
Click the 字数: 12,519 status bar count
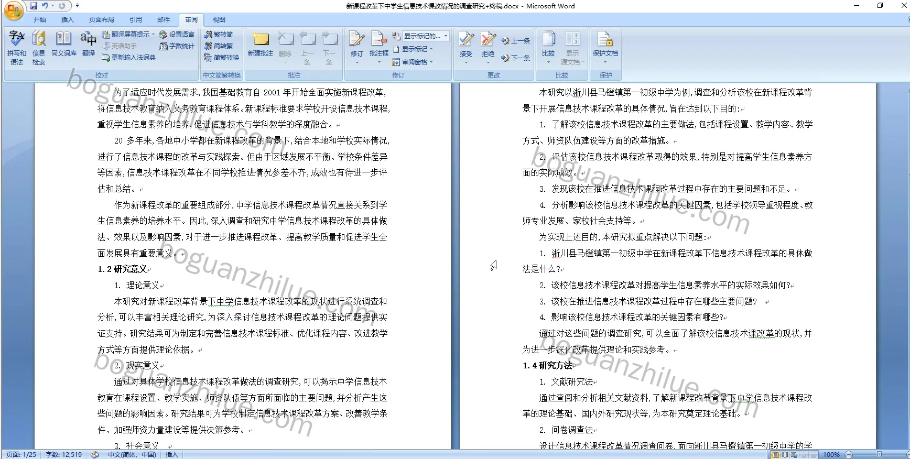coord(64,455)
